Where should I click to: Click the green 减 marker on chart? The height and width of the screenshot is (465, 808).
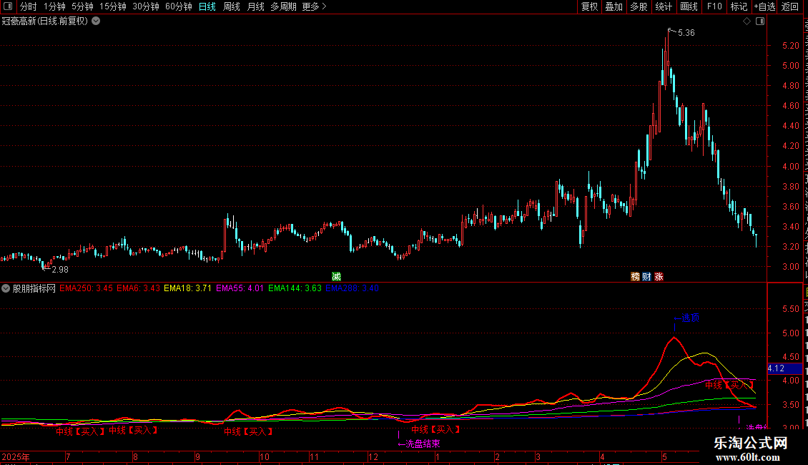point(337,277)
